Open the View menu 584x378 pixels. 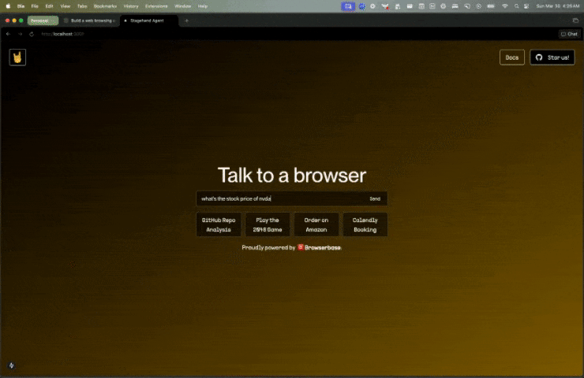point(66,6)
